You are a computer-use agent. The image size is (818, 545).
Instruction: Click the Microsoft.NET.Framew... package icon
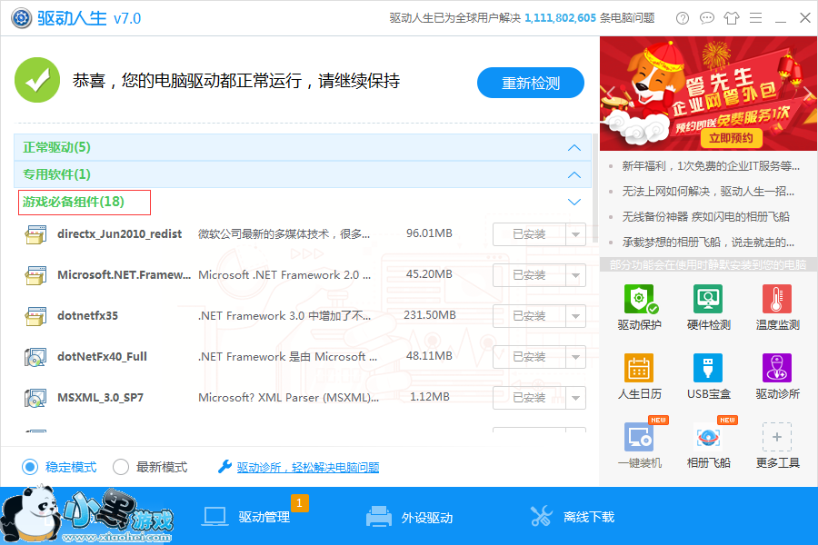35,275
